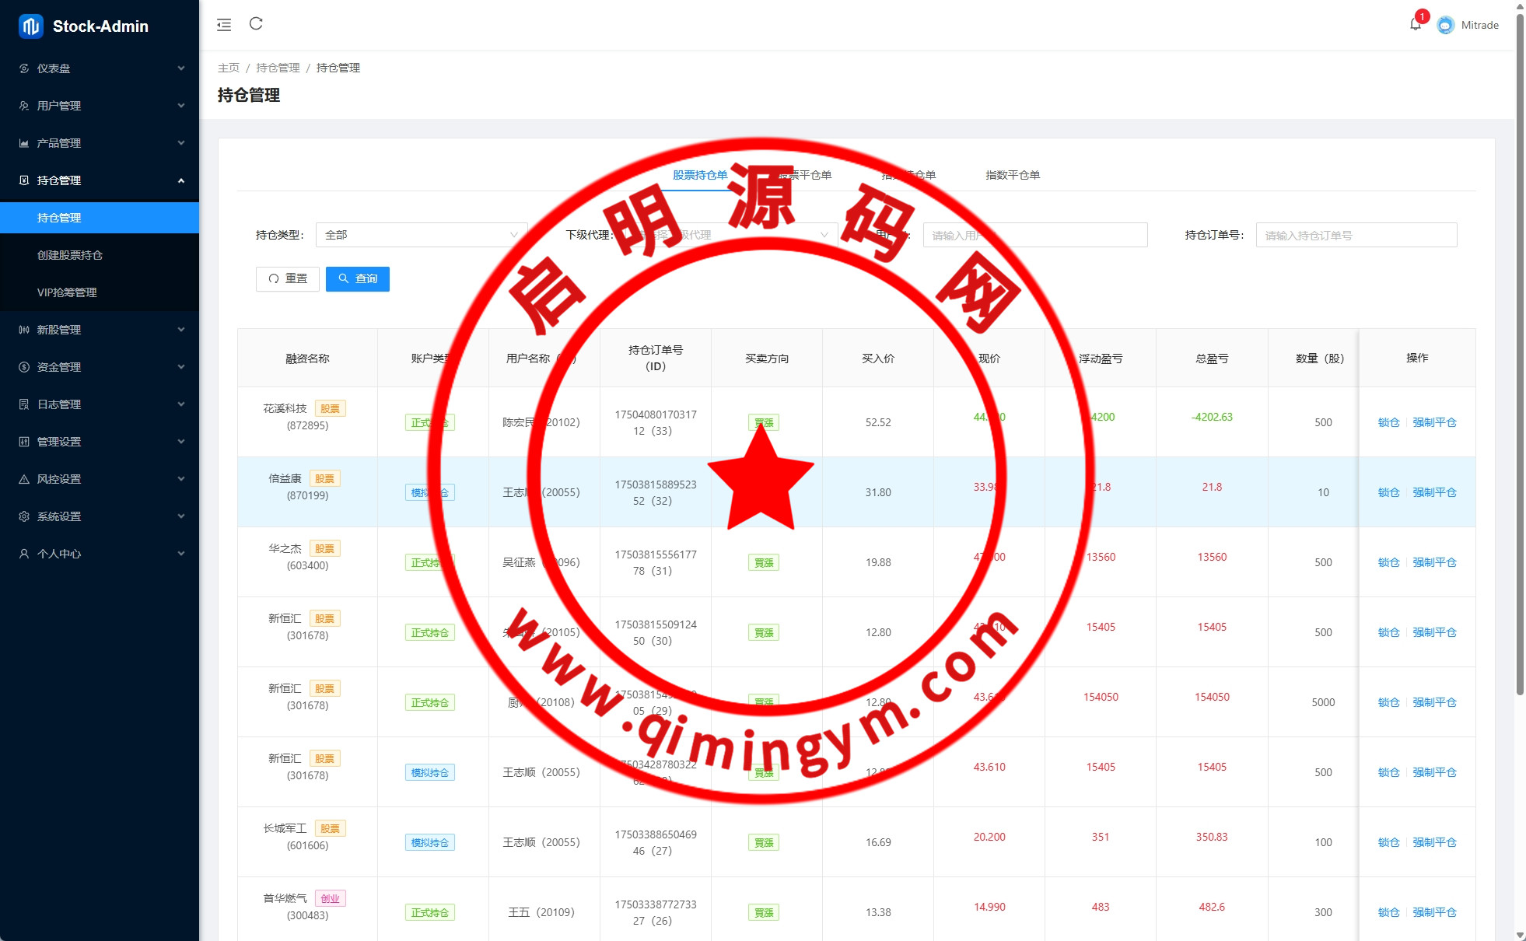Viewport: 1526px width, 941px height.
Task: Collapse the sidebar using the menu-fold icon
Action: tap(224, 25)
